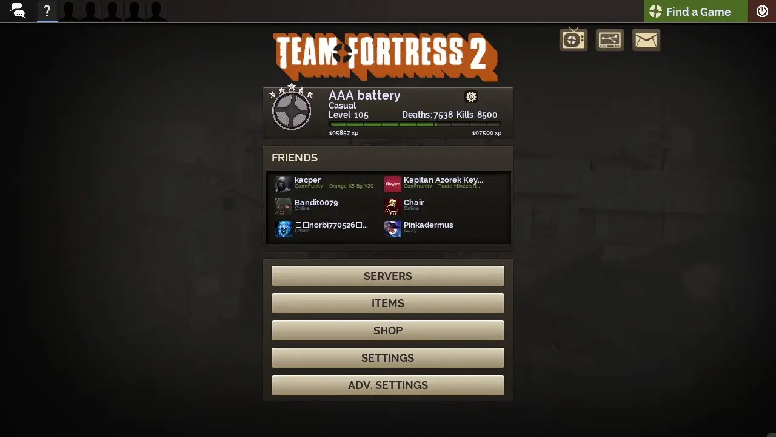776x437 pixels.
Task: Open the chat speech bubbles icon
Action: click(x=18, y=11)
